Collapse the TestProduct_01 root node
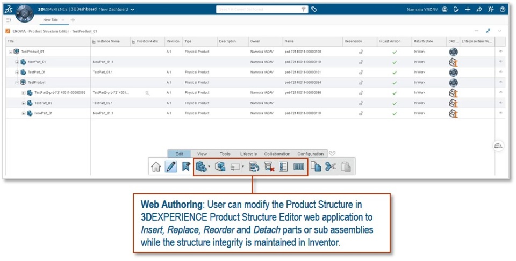 coord(11,52)
